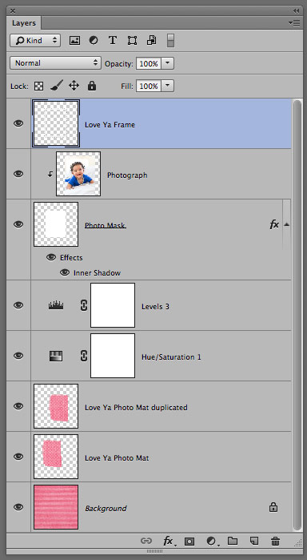Screen dimensions: 307x560
Task: Click the Levels 3 histogram adjustment icon
Action: 56,305
